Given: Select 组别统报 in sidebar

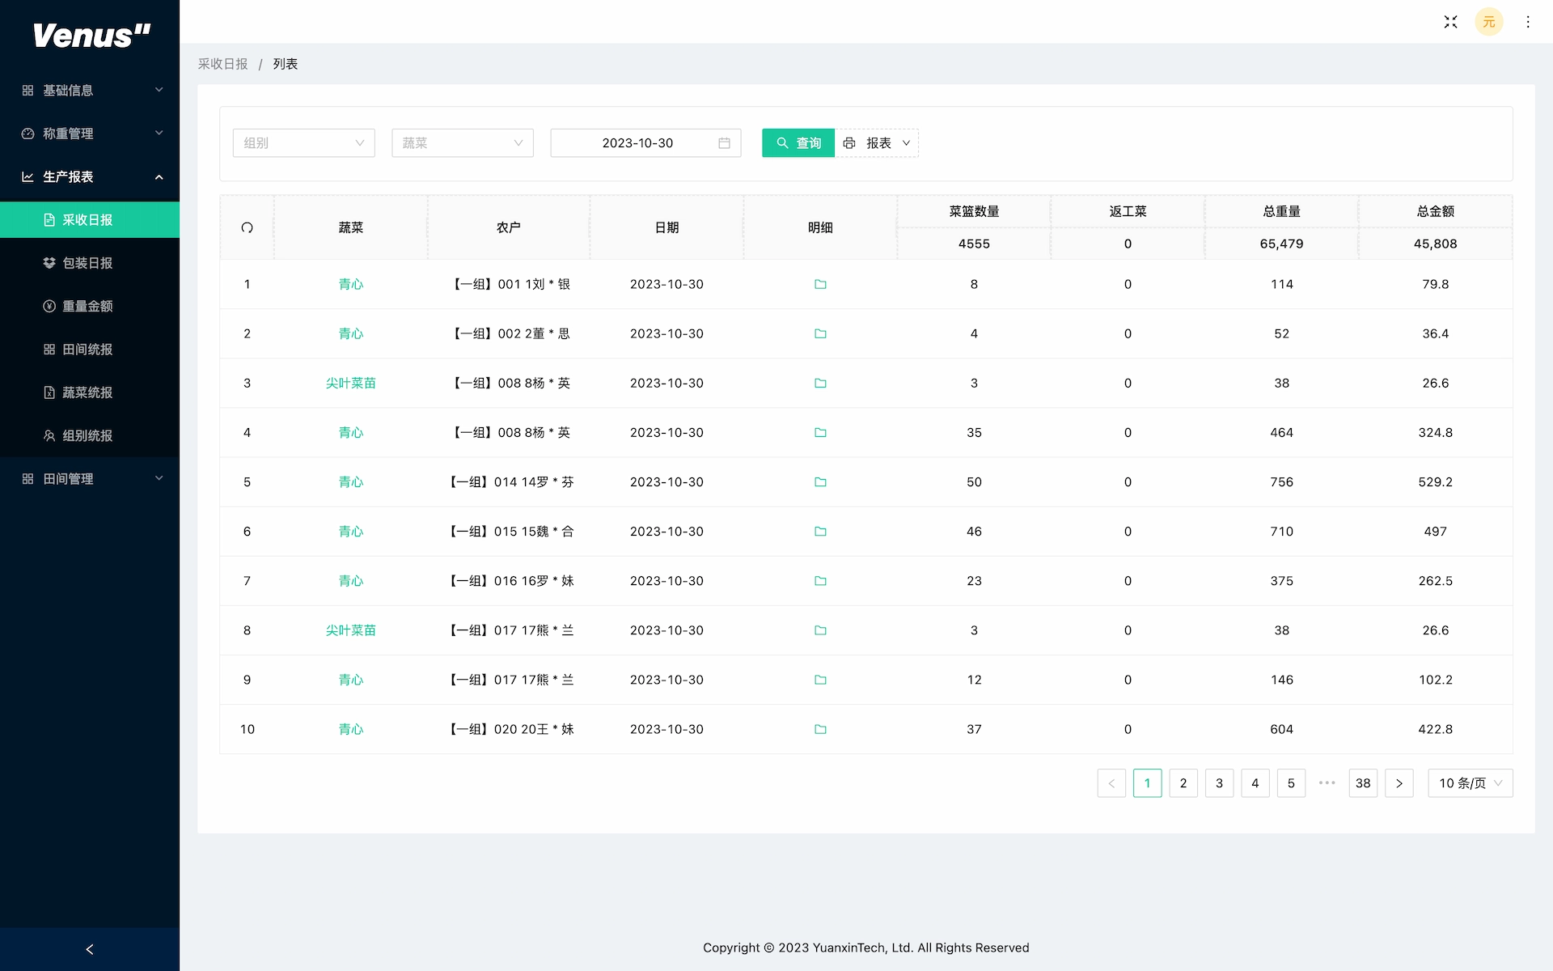Looking at the screenshot, I should pos(90,435).
